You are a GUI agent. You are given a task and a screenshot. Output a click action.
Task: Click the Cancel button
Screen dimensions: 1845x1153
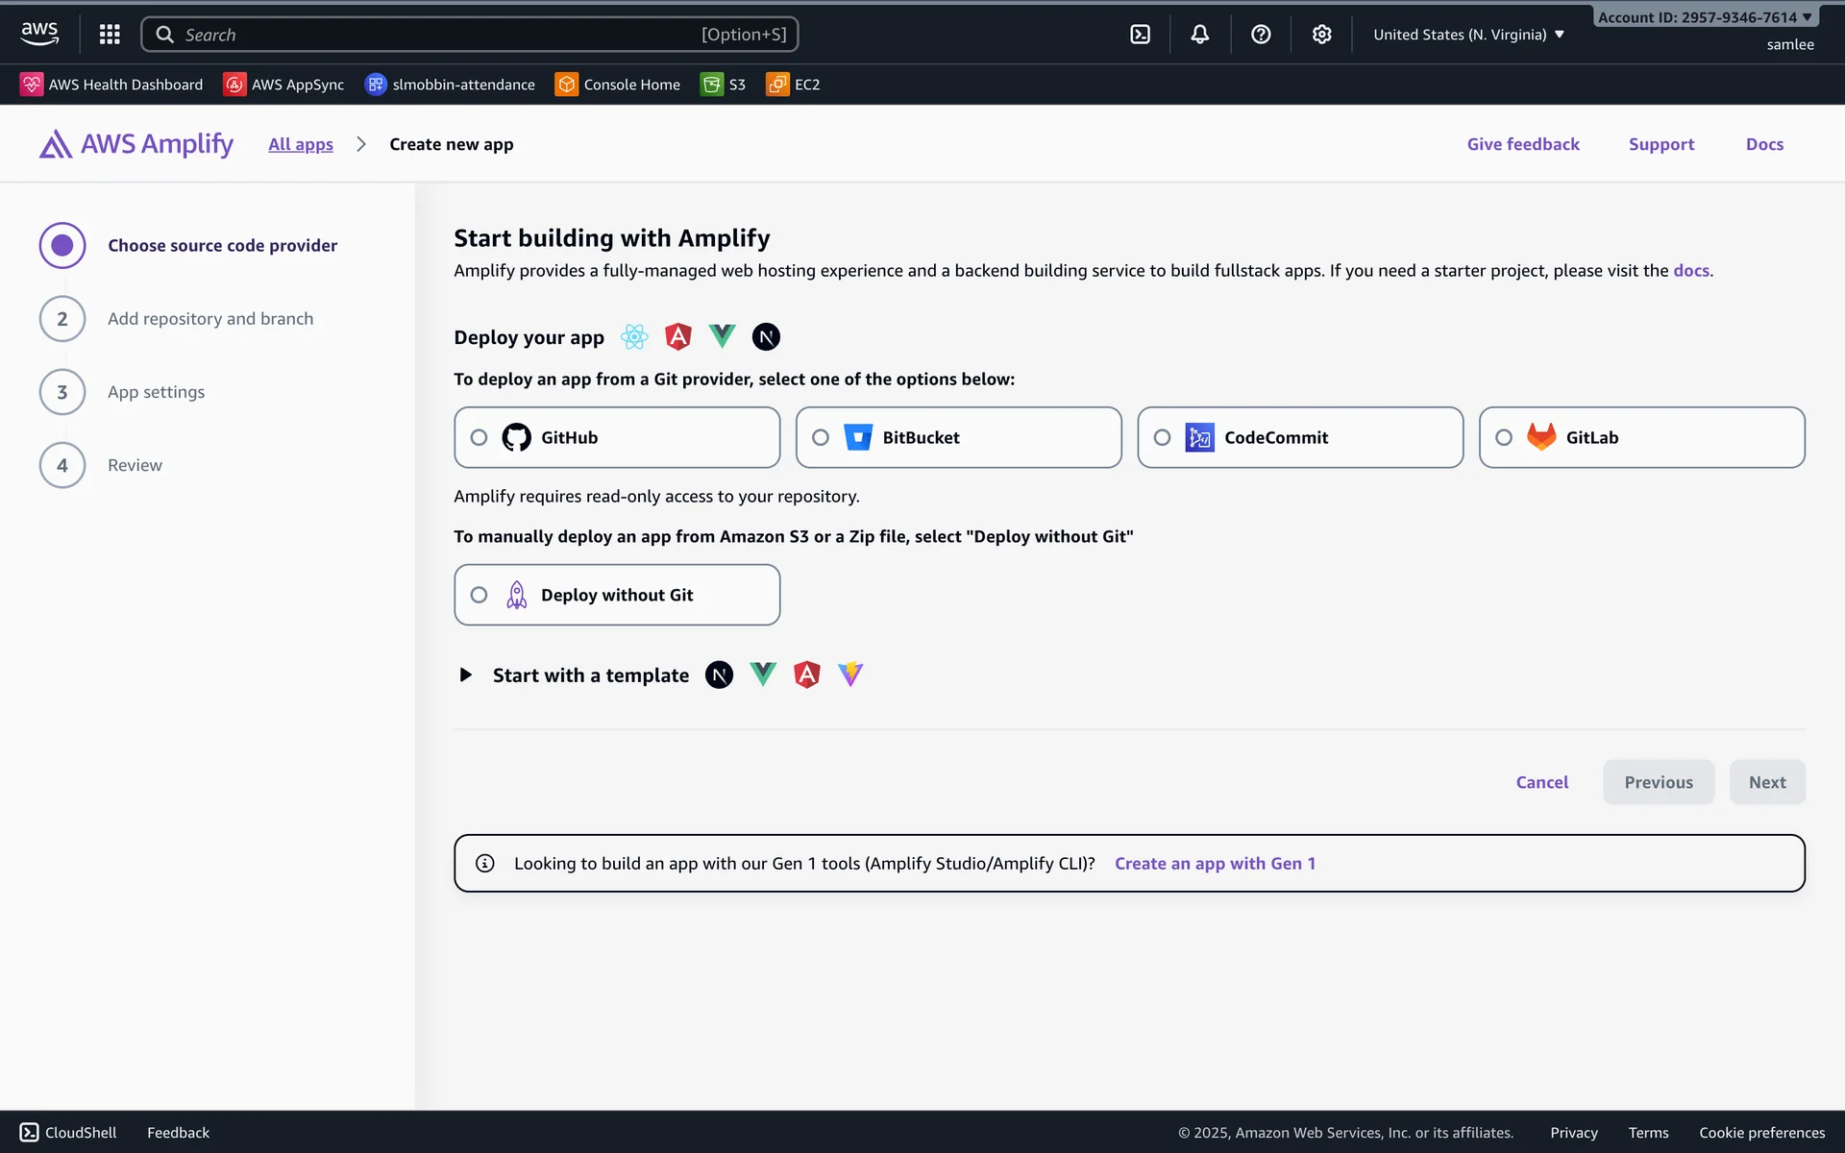[1541, 782]
